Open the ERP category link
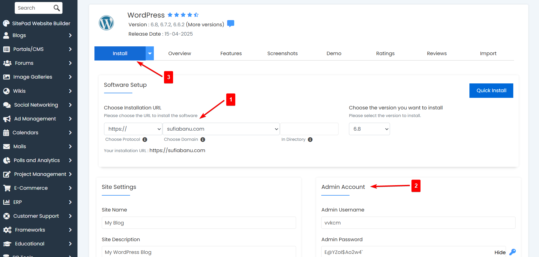The width and height of the screenshot is (539, 257). tap(18, 202)
